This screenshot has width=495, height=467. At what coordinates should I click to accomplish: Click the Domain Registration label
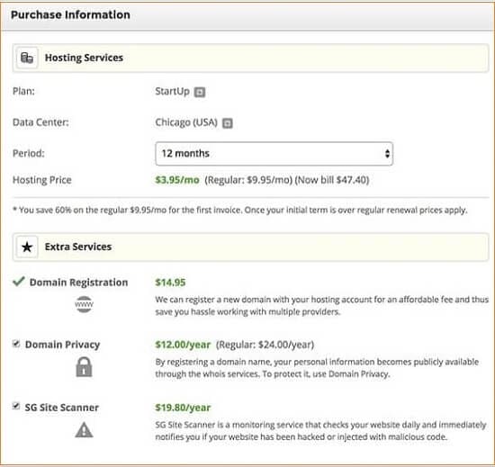pos(78,283)
